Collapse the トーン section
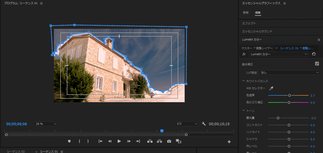Viewport: 323px width, 153px height. click(x=244, y=111)
